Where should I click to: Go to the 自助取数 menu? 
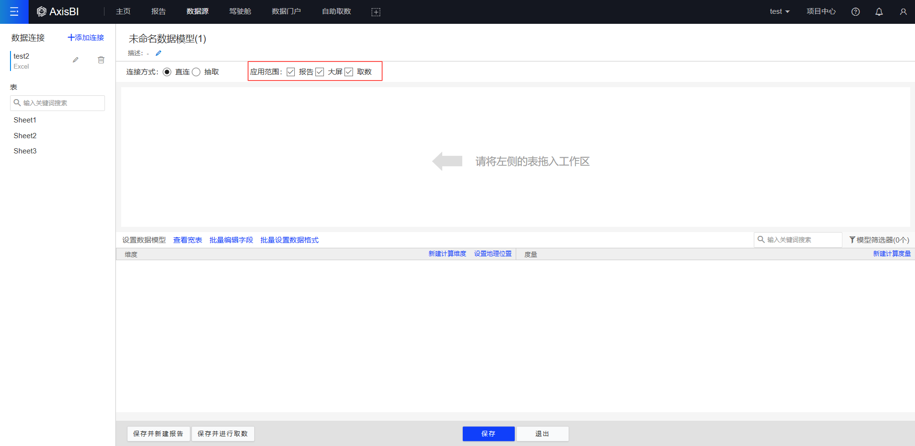(336, 11)
